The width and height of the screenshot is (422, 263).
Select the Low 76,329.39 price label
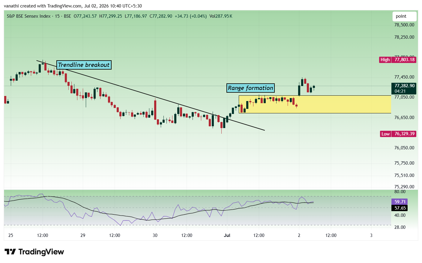tap(398, 134)
